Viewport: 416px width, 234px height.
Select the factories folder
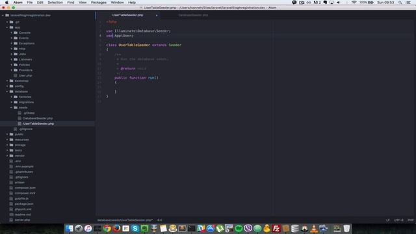(x=25, y=97)
